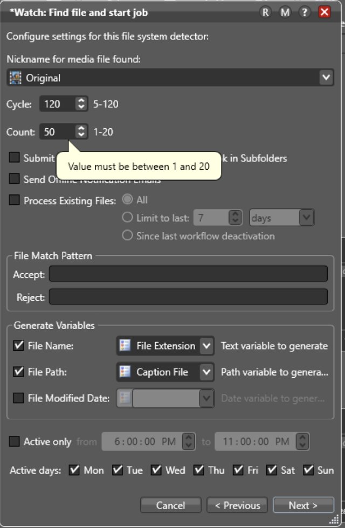Click the File Modified Date variable icon
345x528 pixels.
[x=125, y=398]
